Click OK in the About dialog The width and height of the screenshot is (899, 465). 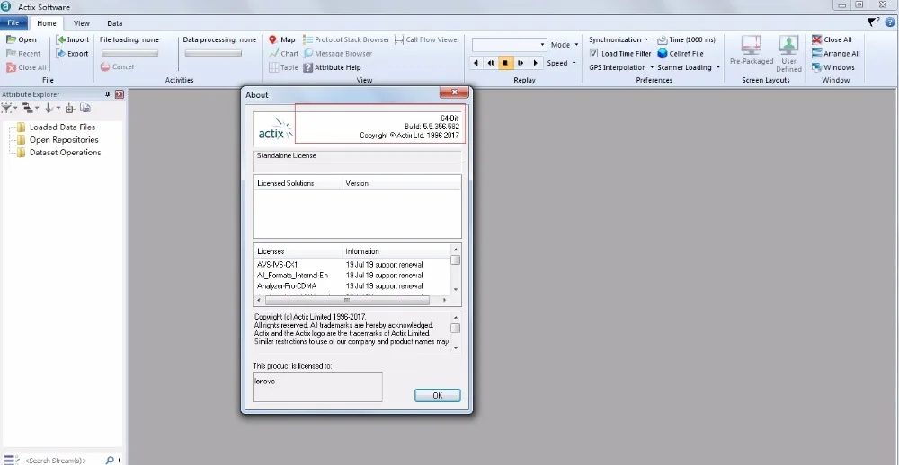[x=438, y=395]
